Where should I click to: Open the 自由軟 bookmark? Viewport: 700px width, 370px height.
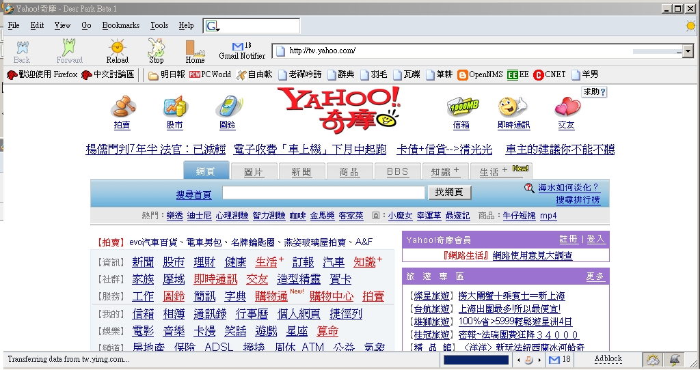pyautogui.click(x=254, y=74)
